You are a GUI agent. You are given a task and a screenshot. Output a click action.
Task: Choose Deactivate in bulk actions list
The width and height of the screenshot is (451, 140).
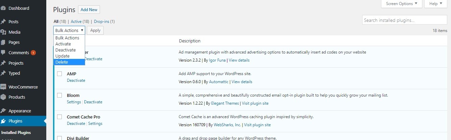click(x=69, y=50)
